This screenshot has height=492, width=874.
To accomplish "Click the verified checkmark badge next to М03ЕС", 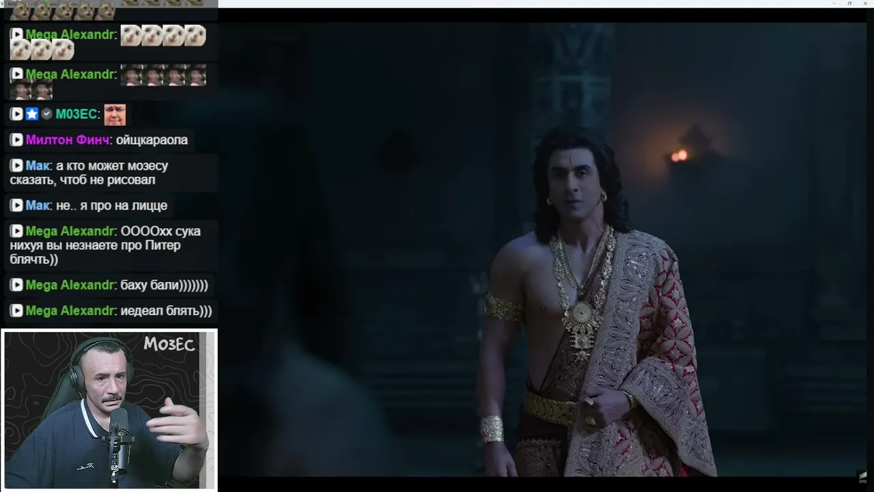I will point(46,114).
